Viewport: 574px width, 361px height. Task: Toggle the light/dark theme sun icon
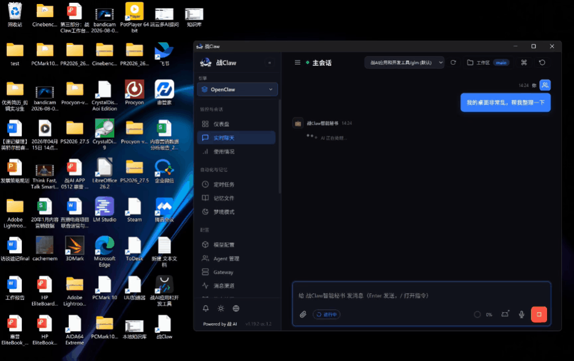point(221,308)
